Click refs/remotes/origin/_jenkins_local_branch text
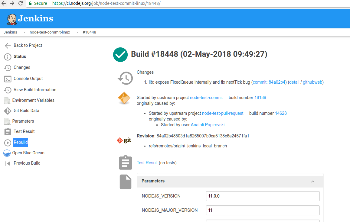 188,146
